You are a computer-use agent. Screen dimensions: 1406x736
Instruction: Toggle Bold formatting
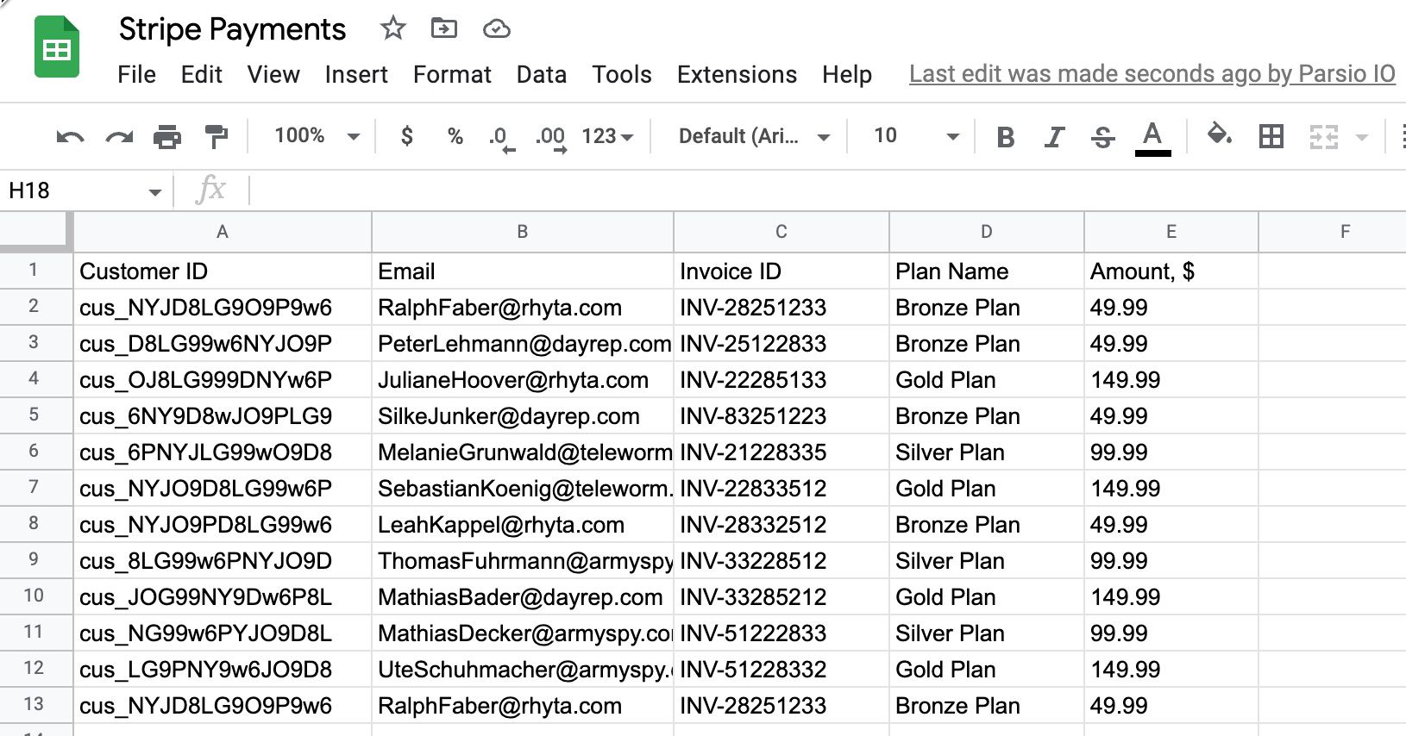tap(1005, 137)
